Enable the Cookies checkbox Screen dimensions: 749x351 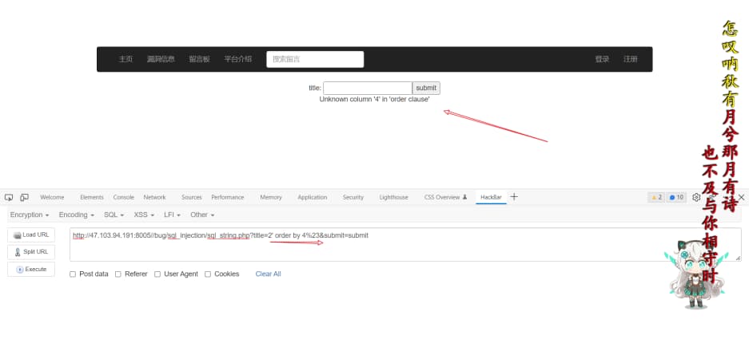[x=208, y=274]
